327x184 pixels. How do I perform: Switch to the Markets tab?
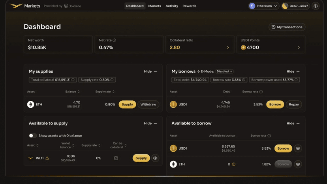[154, 6]
